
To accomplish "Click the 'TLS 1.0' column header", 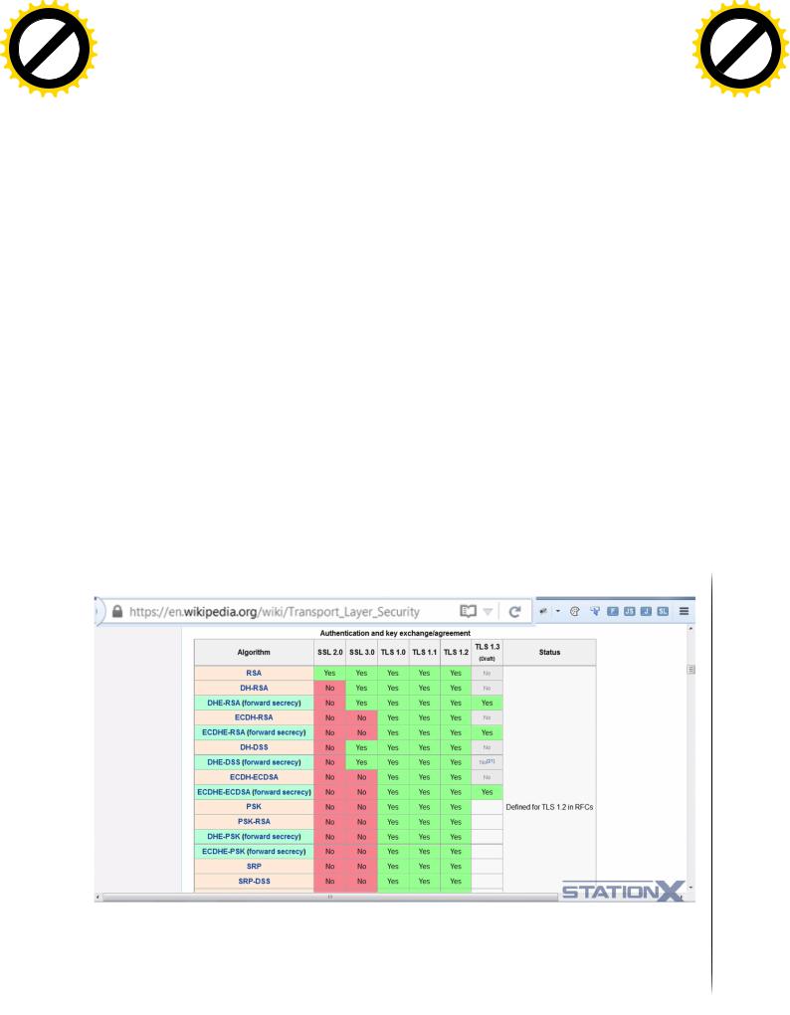I will (393, 653).
